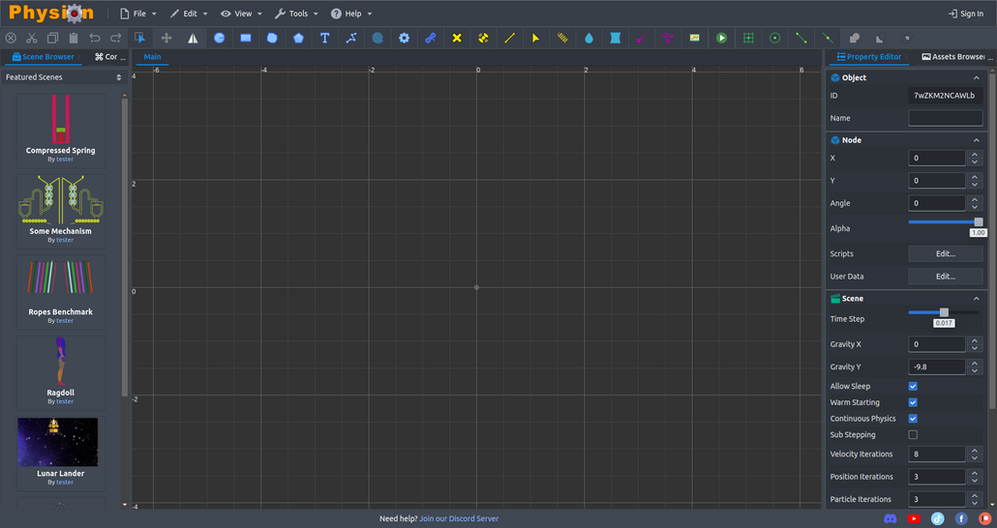Enable the Sub Stepping checkbox
Image resolution: width=997 pixels, height=528 pixels.
point(913,435)
